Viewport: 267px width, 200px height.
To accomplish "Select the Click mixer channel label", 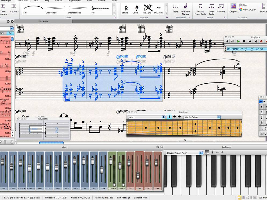I will click(x=103, y=188).
